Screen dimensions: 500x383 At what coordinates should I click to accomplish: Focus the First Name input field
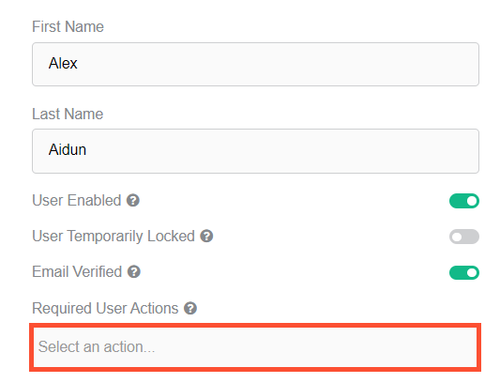(255, 64)
